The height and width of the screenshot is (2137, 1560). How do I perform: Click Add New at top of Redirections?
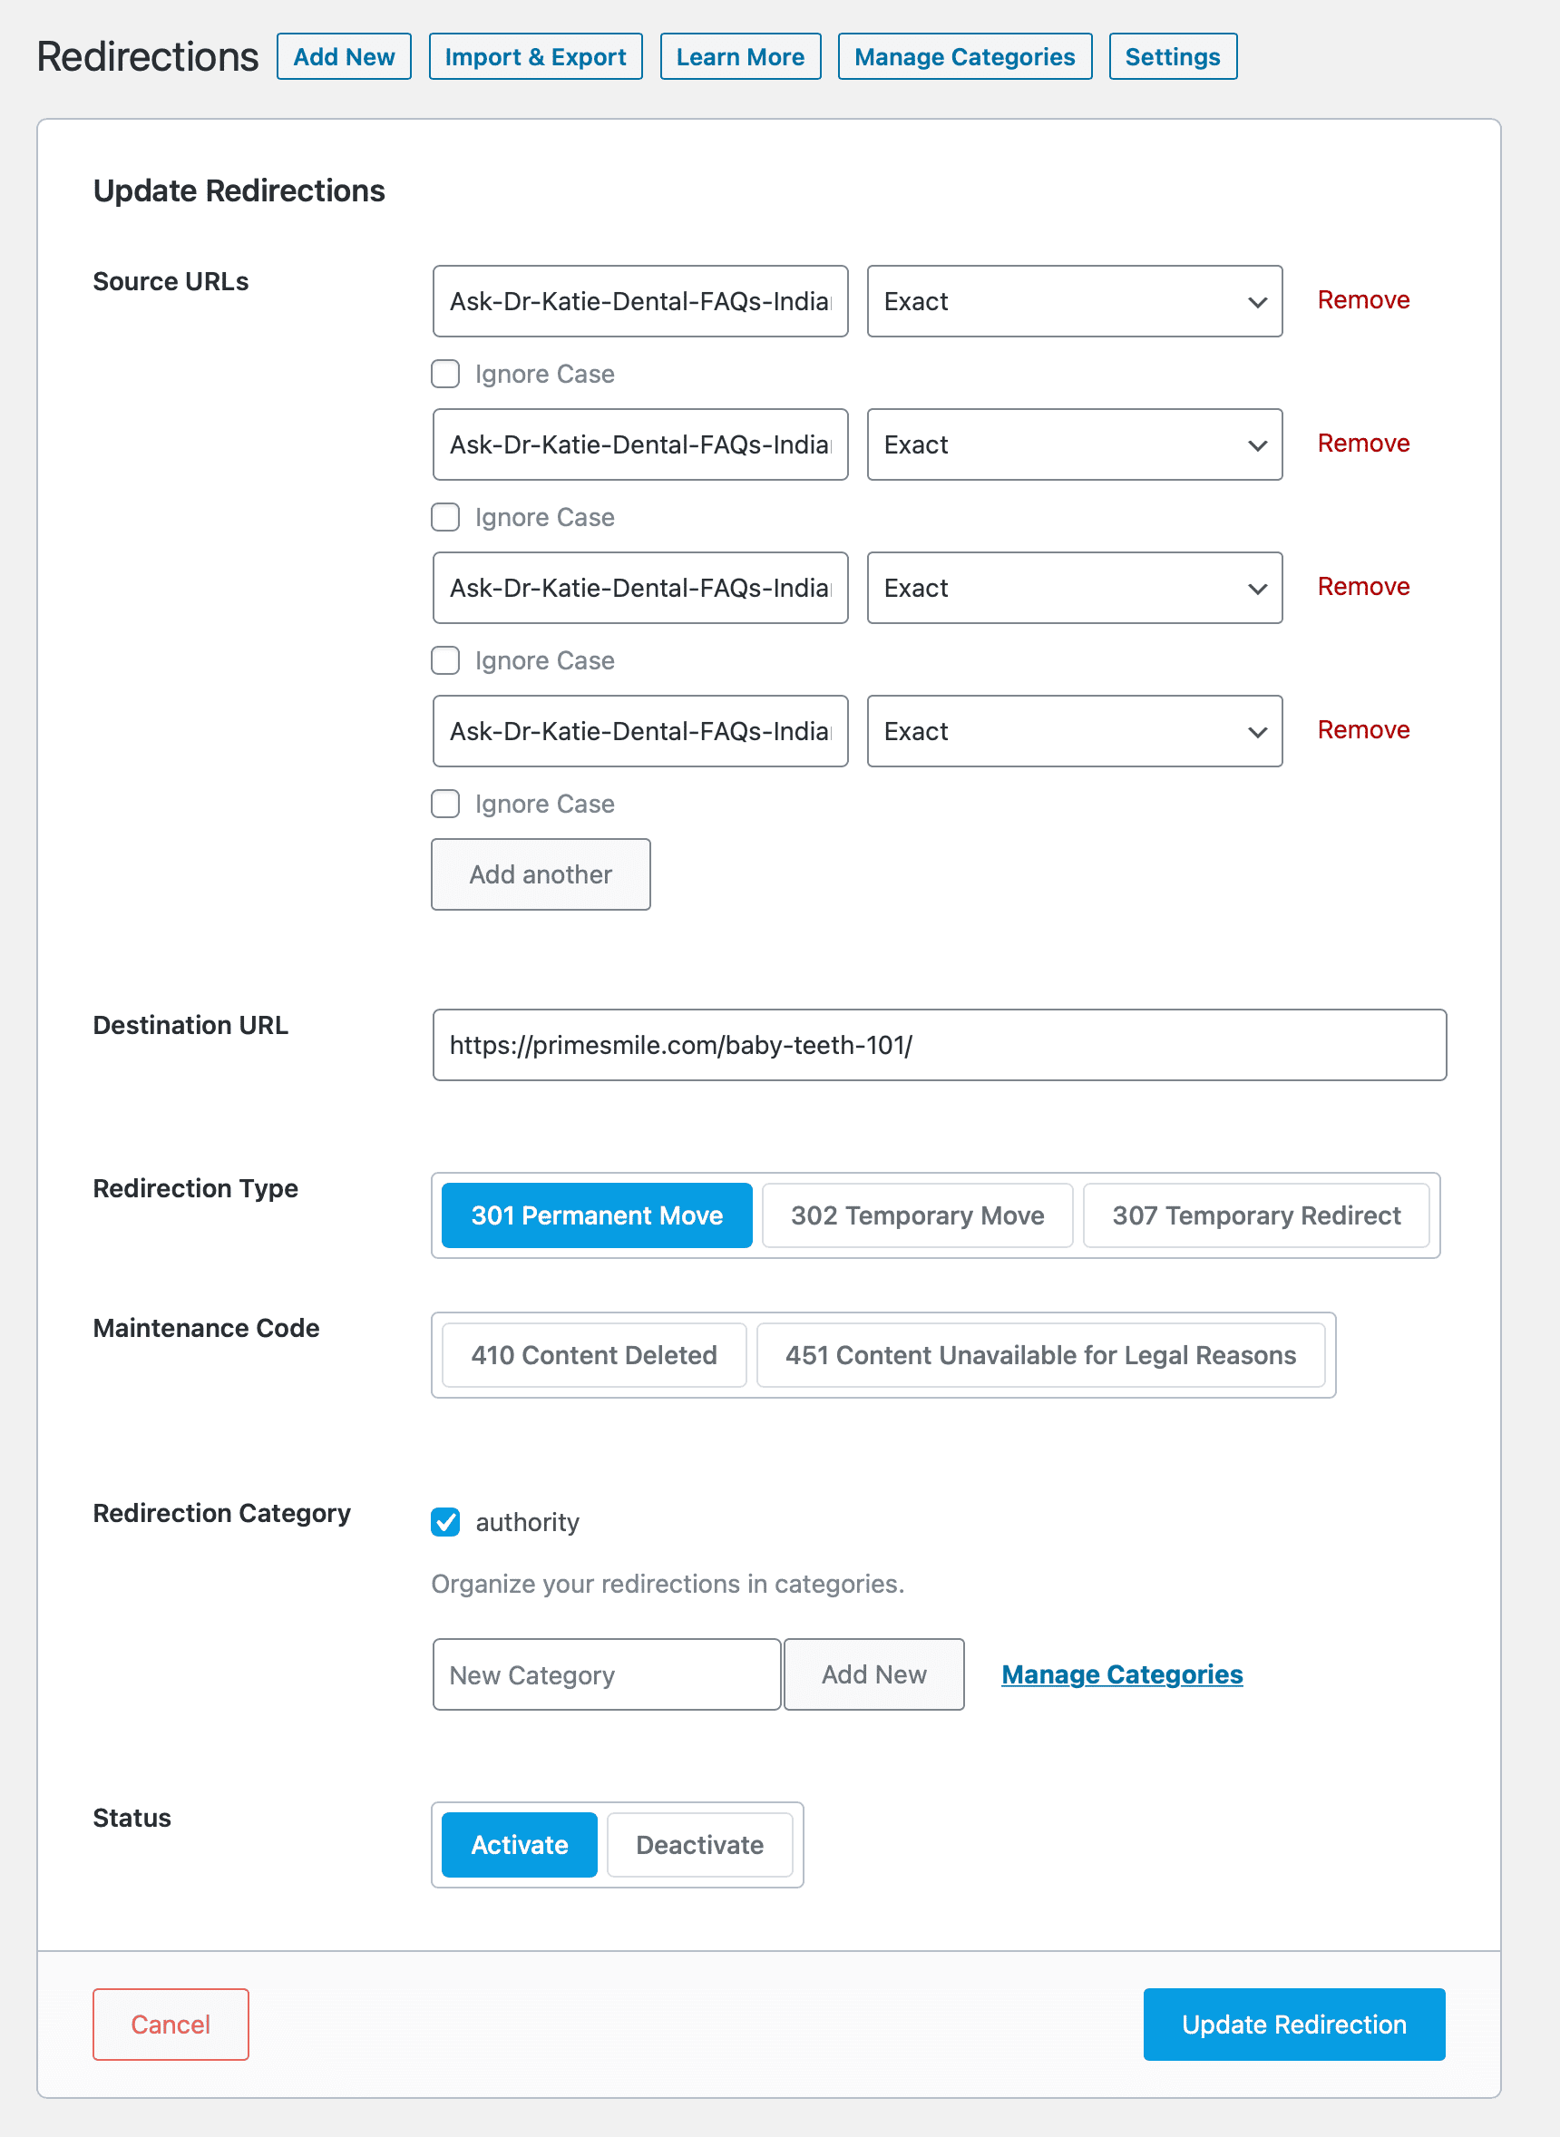click(x=344, y=56)
